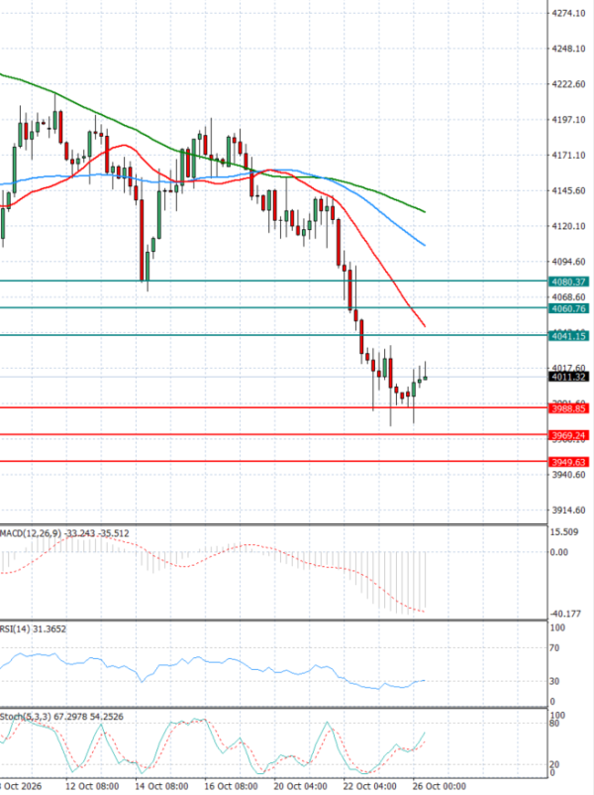Click the 16 Oct 08:00 time label
Image resolution: width=594 pixels, height=795 pixels.
click(231, 787)
